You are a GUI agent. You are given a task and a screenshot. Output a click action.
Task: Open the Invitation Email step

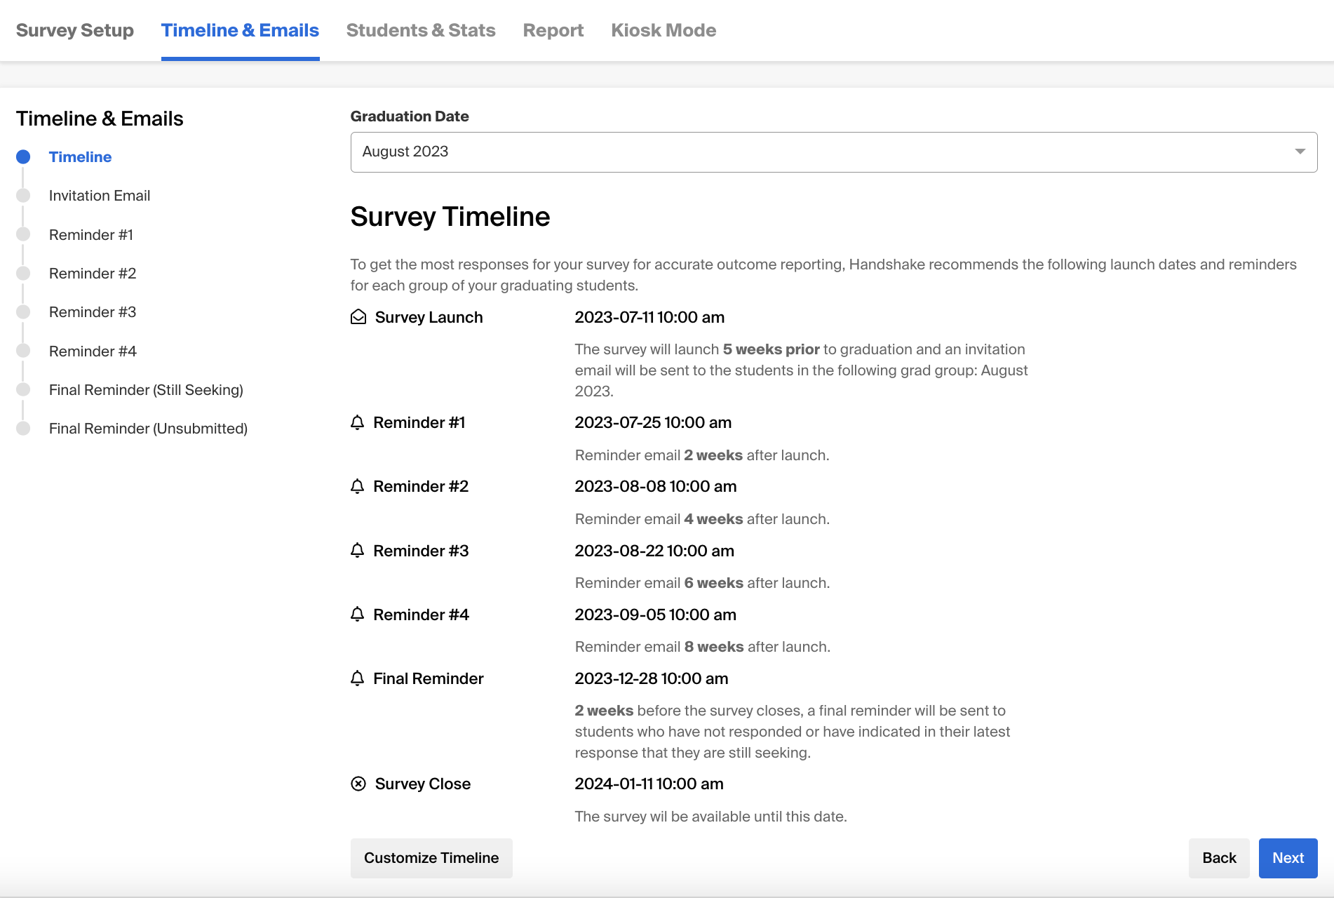coord(100,196)
